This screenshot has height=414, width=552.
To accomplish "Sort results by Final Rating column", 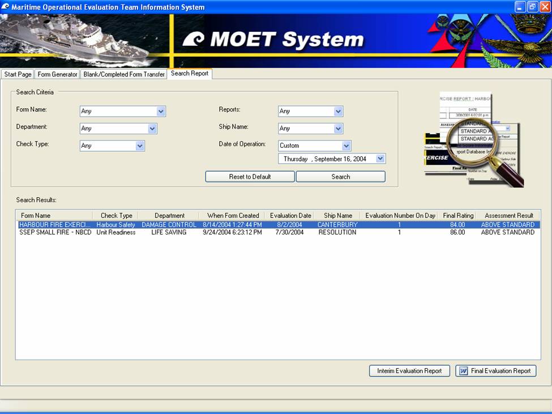I will (457, 216).
